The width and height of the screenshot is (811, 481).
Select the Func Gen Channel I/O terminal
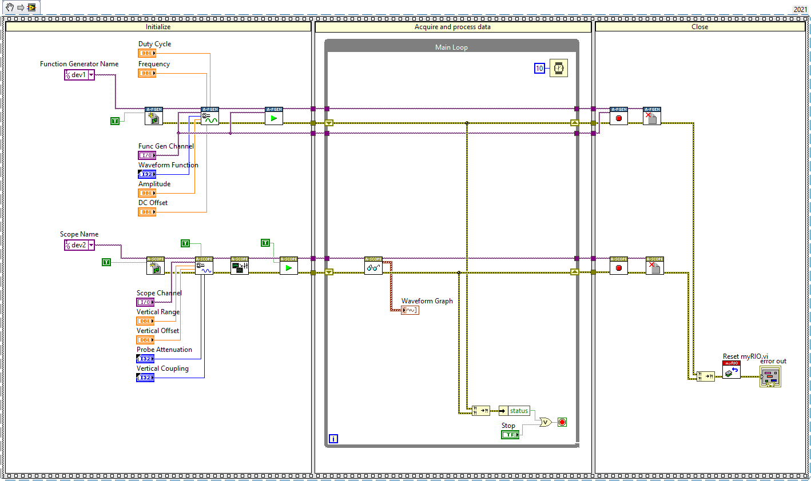147,155
